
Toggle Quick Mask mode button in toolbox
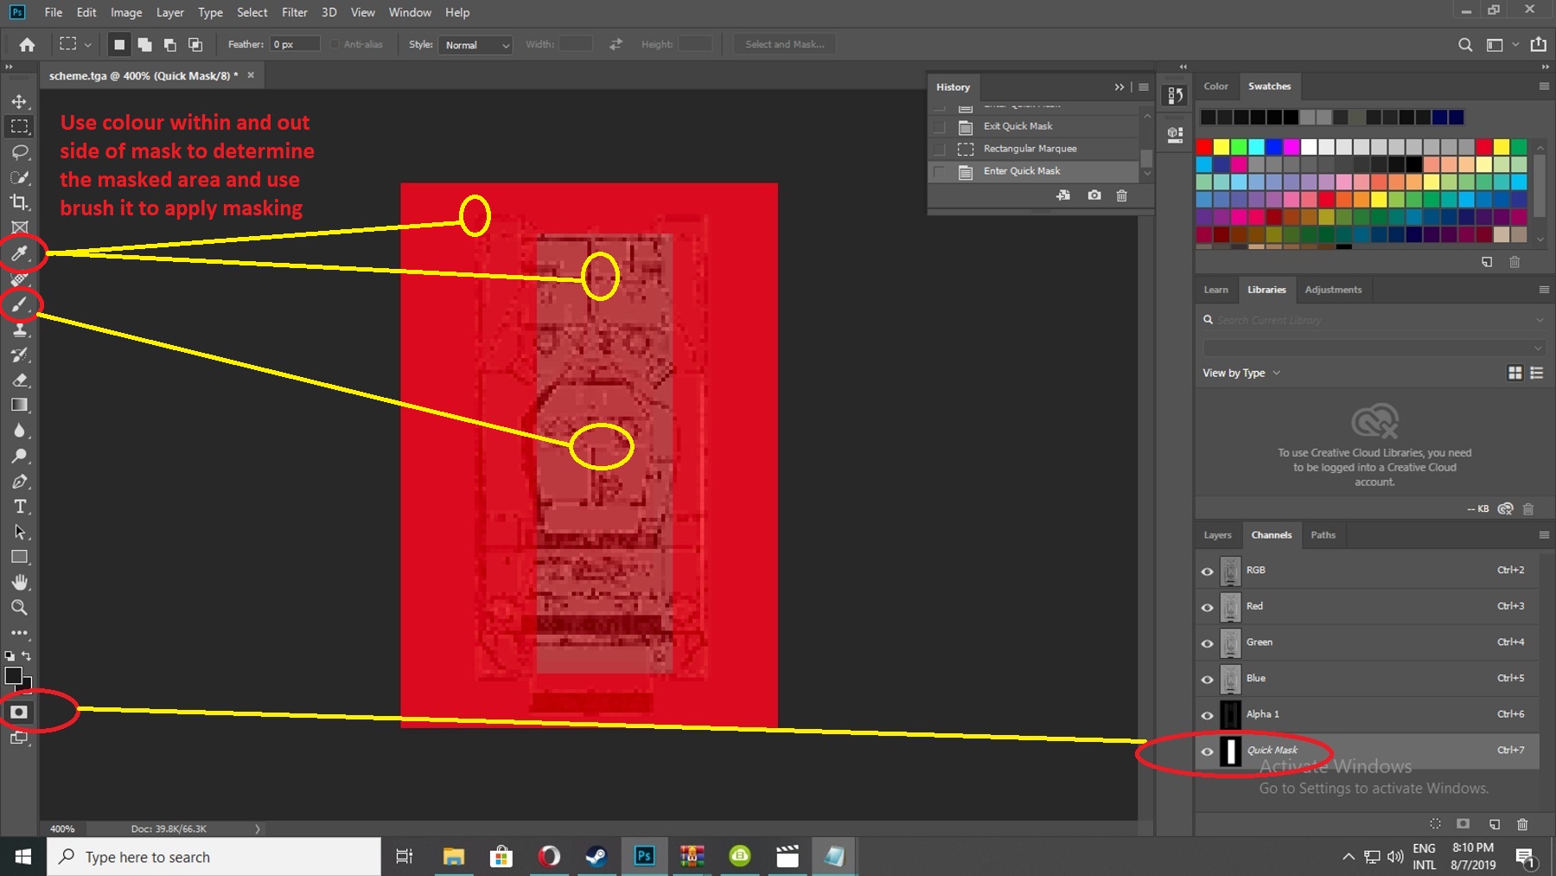[19, 713]
